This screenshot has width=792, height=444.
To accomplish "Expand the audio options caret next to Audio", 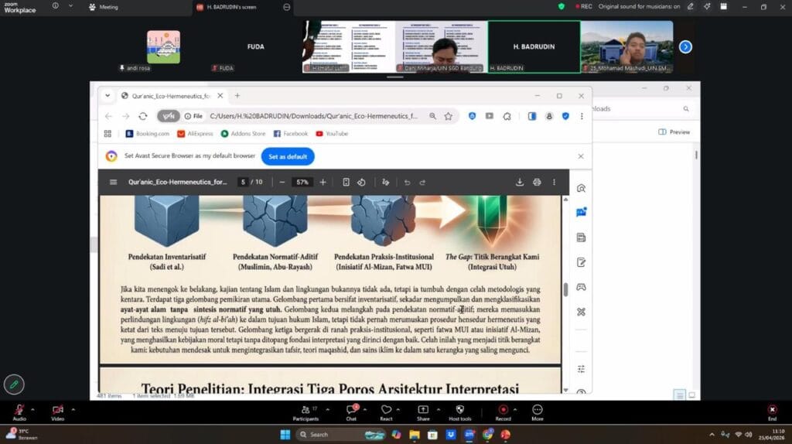I will 32,408.
